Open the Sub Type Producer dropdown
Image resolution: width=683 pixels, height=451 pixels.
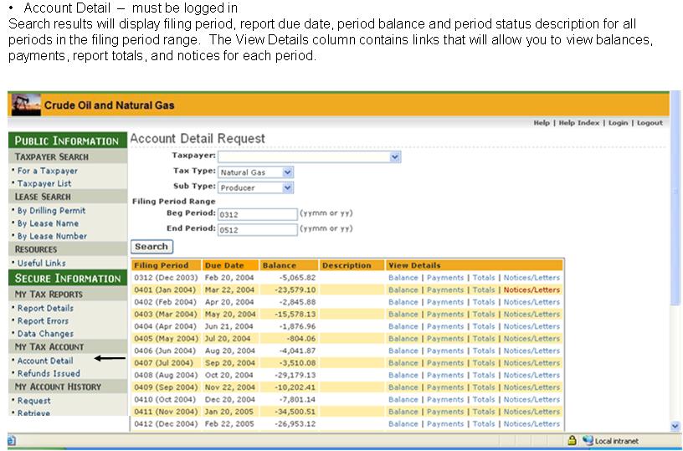287,187
